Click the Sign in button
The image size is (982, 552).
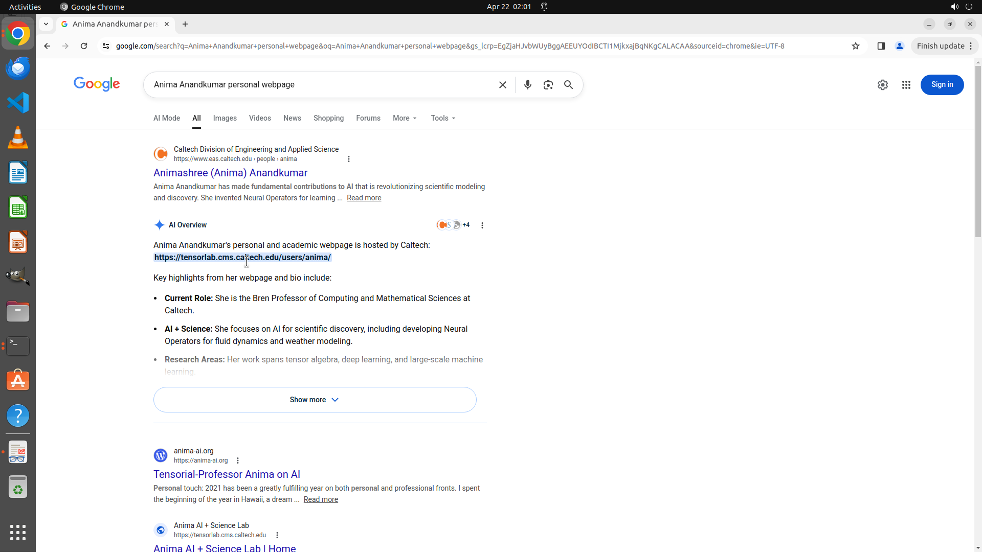click(x=942, y=85)
